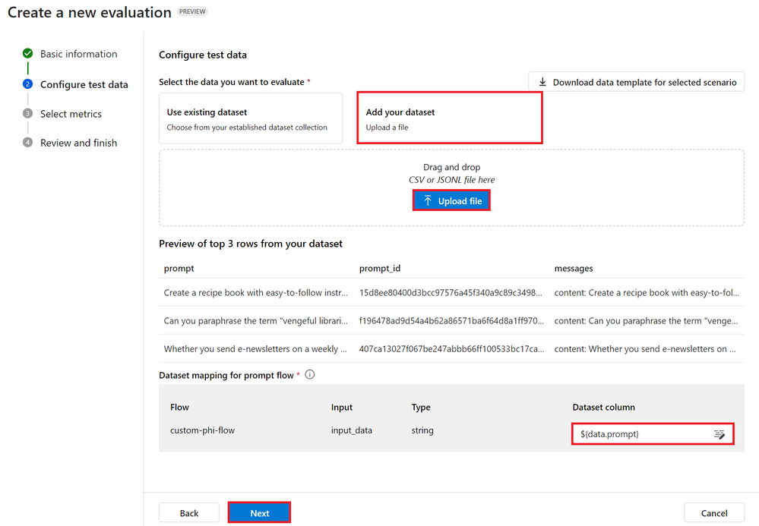This screenshot has width=759, height=526.
Task: Click the green checkmark beside Basic information
Action: tap(27, 53)
